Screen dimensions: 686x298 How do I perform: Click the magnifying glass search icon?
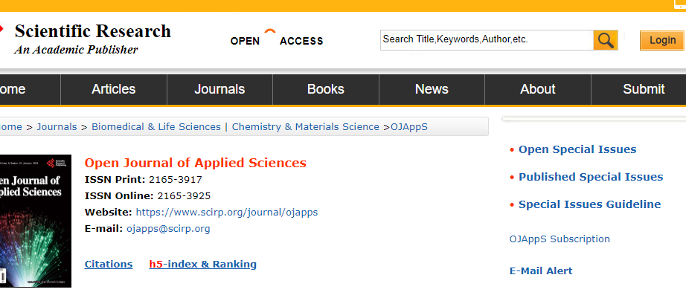pyautogui.click(x=606, y=40)
